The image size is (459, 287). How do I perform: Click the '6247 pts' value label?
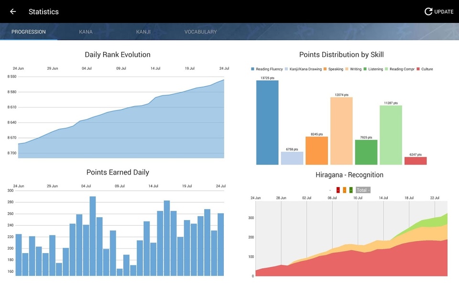pyautogui.click(x=415, y=155)
